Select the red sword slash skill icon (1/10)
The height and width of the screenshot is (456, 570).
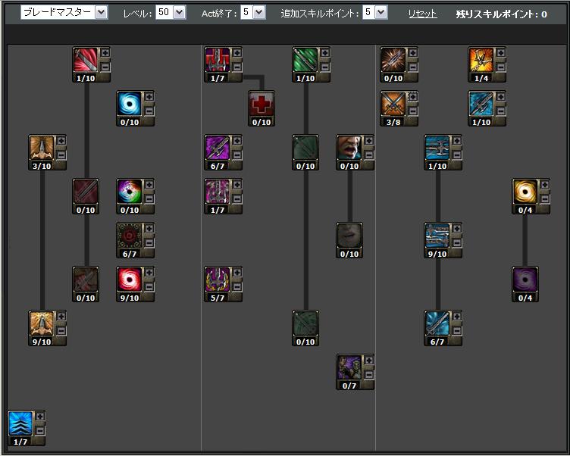pyautogui.click(x=86, y=60)
